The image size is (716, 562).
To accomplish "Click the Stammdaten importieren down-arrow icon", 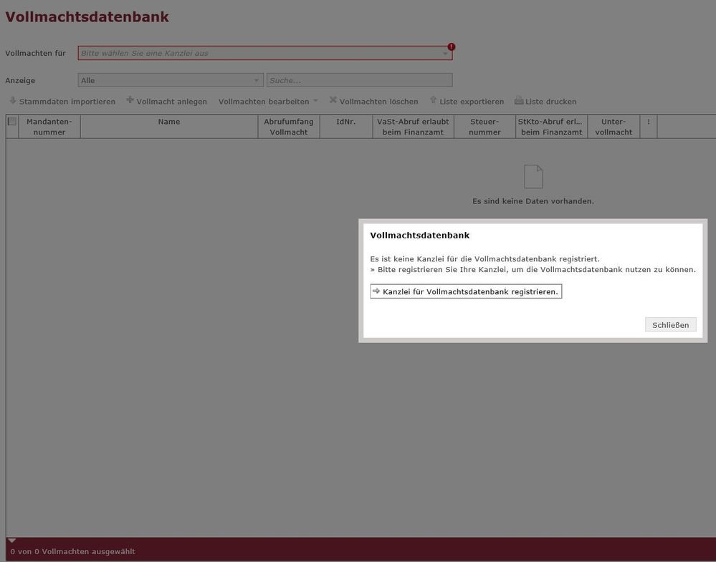I will pos(13,100).
